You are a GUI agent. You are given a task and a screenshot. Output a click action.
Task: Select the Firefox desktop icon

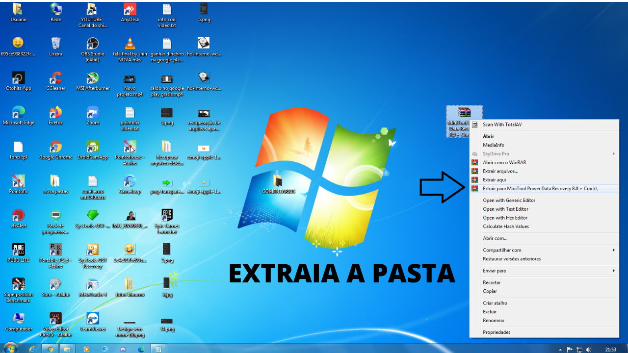55,116
